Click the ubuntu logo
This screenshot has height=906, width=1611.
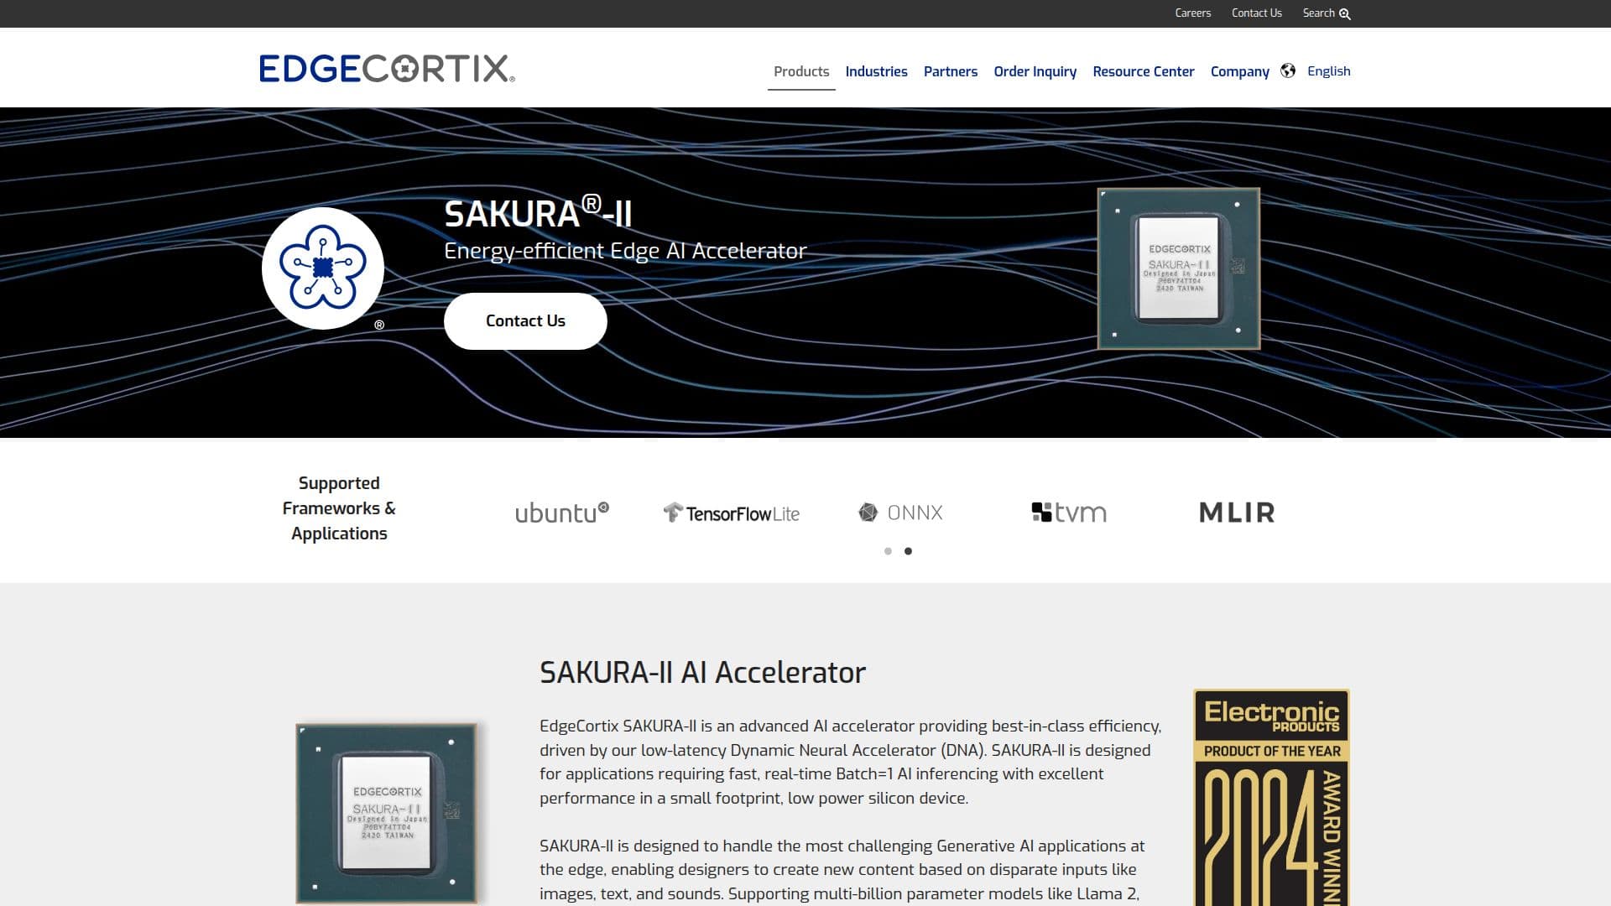coord(562,513)
